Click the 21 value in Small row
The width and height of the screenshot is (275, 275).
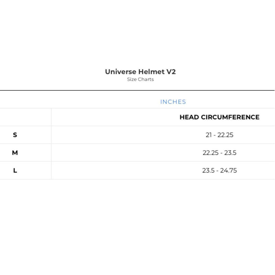(209, 135)
